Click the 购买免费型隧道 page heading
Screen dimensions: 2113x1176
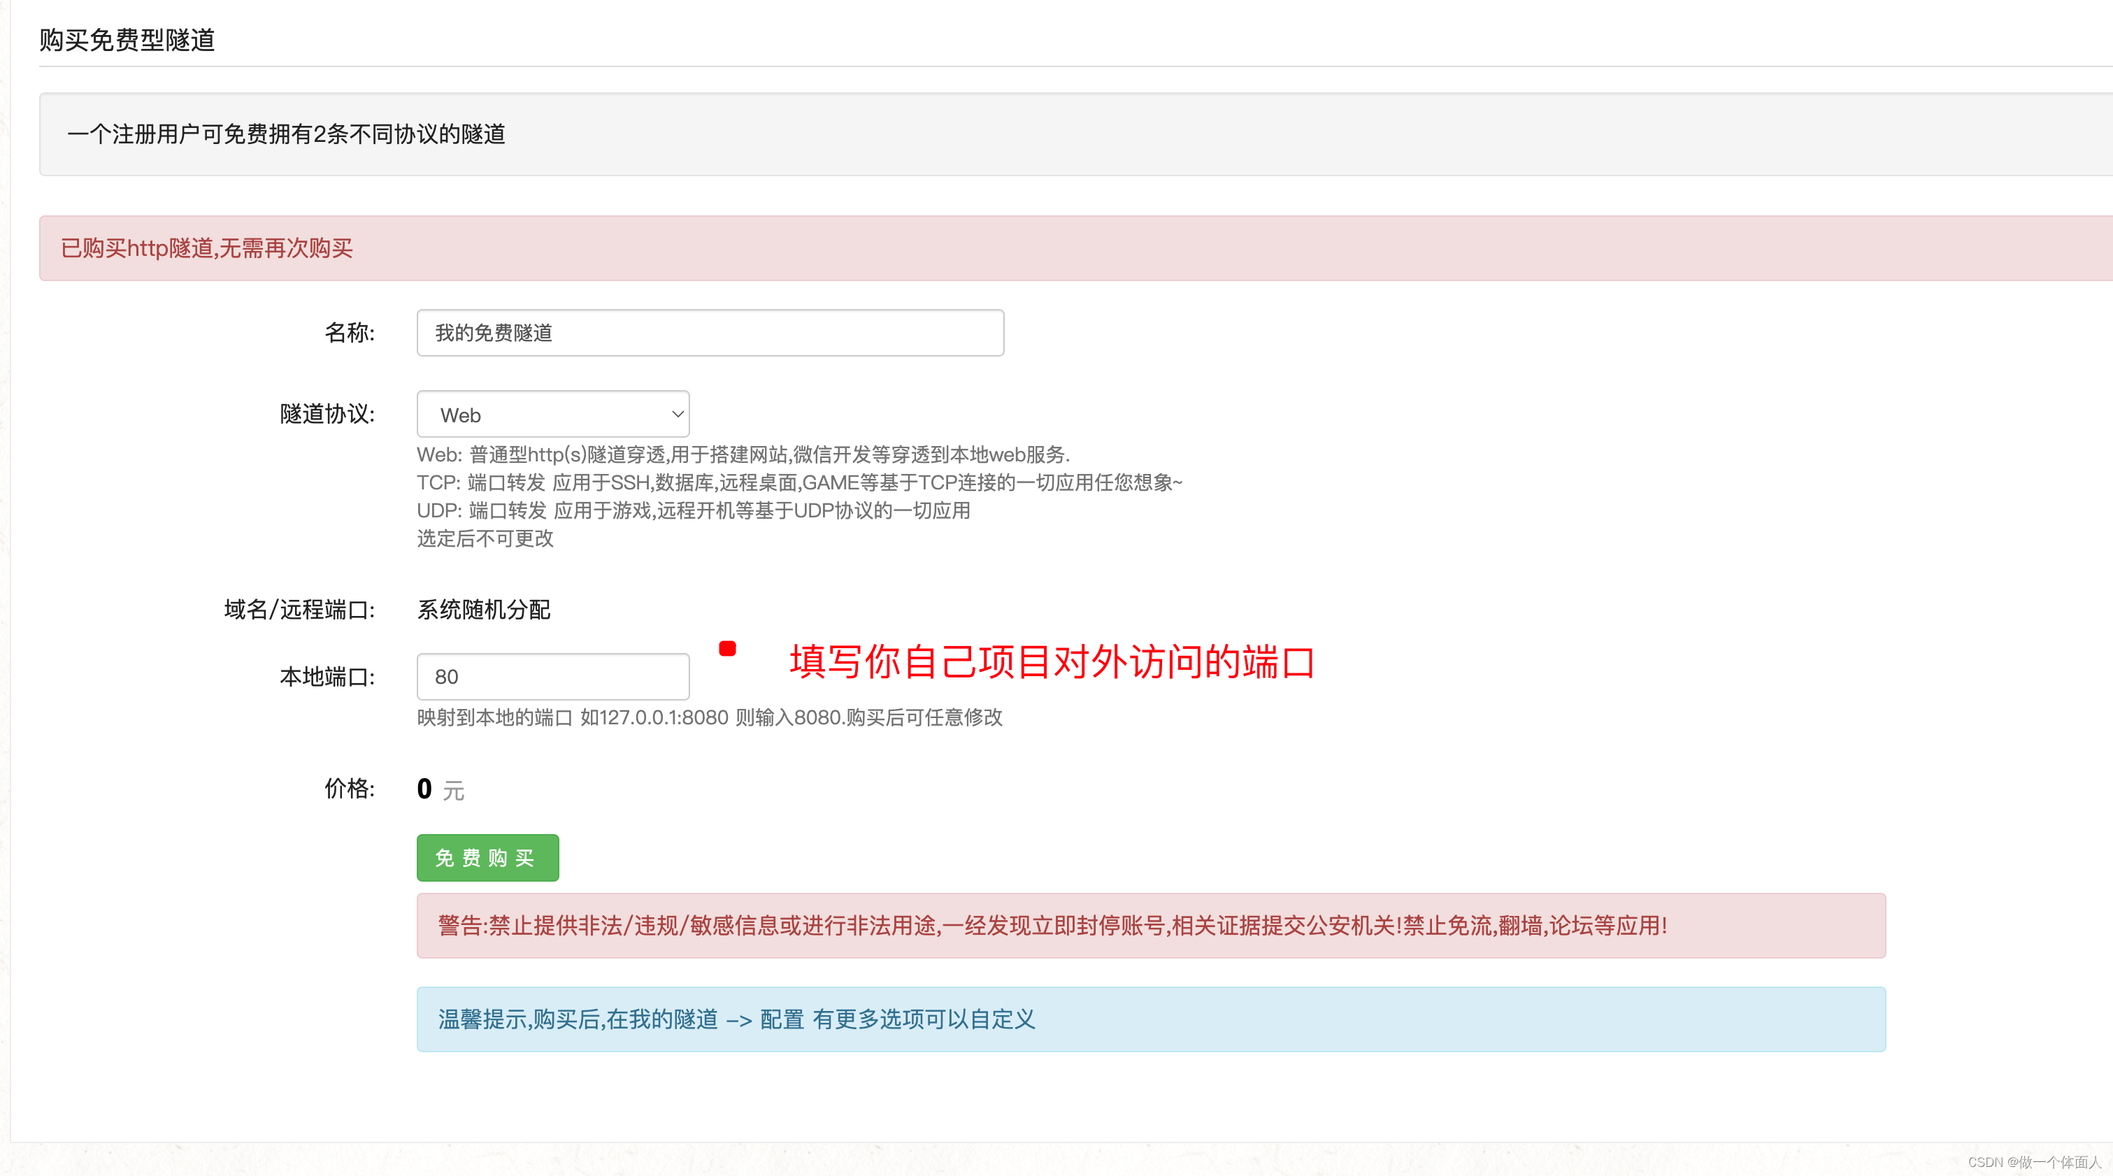(127, 39)
